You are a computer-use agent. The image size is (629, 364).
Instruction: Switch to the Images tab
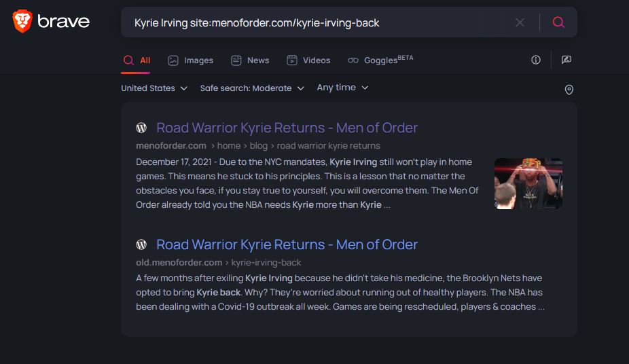point(191,60)
